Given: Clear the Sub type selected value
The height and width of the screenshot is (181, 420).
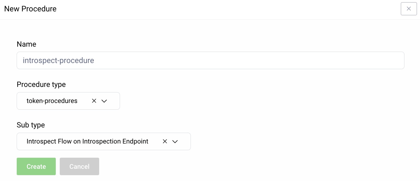Looking at the screenshot, I should coord(165,142).
